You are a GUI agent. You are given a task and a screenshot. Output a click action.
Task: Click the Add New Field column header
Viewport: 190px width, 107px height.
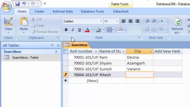(x=168, y=51)
